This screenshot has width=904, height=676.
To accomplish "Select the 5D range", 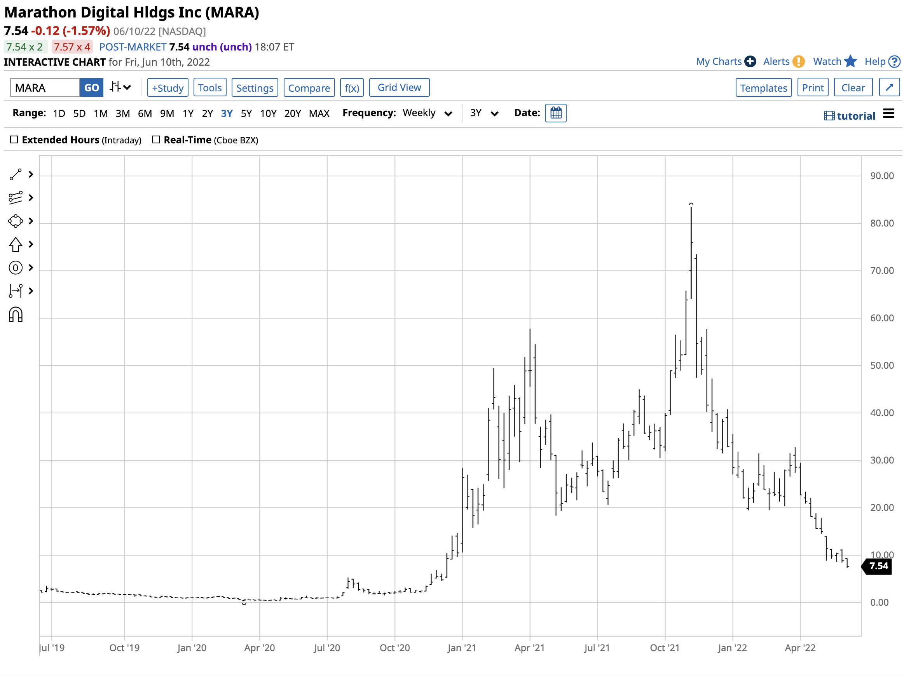I will (x=79, y=113).
